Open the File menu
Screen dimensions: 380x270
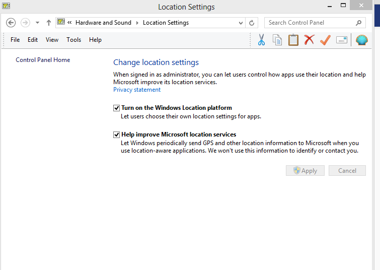tap(15, 40)
